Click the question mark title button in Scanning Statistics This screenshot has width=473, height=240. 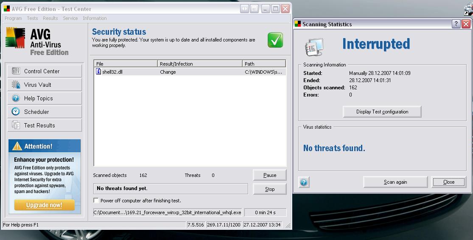(456, 24)
